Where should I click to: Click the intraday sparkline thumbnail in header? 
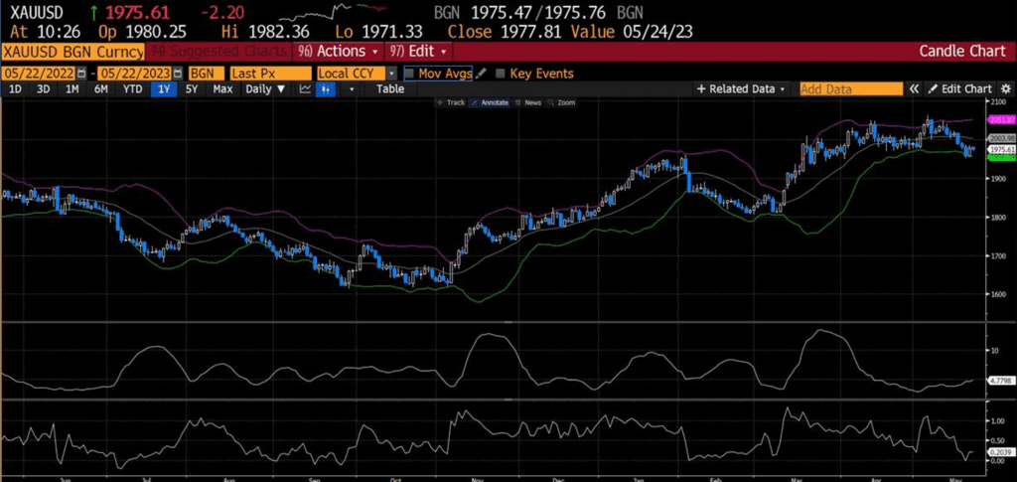point(334,11)
